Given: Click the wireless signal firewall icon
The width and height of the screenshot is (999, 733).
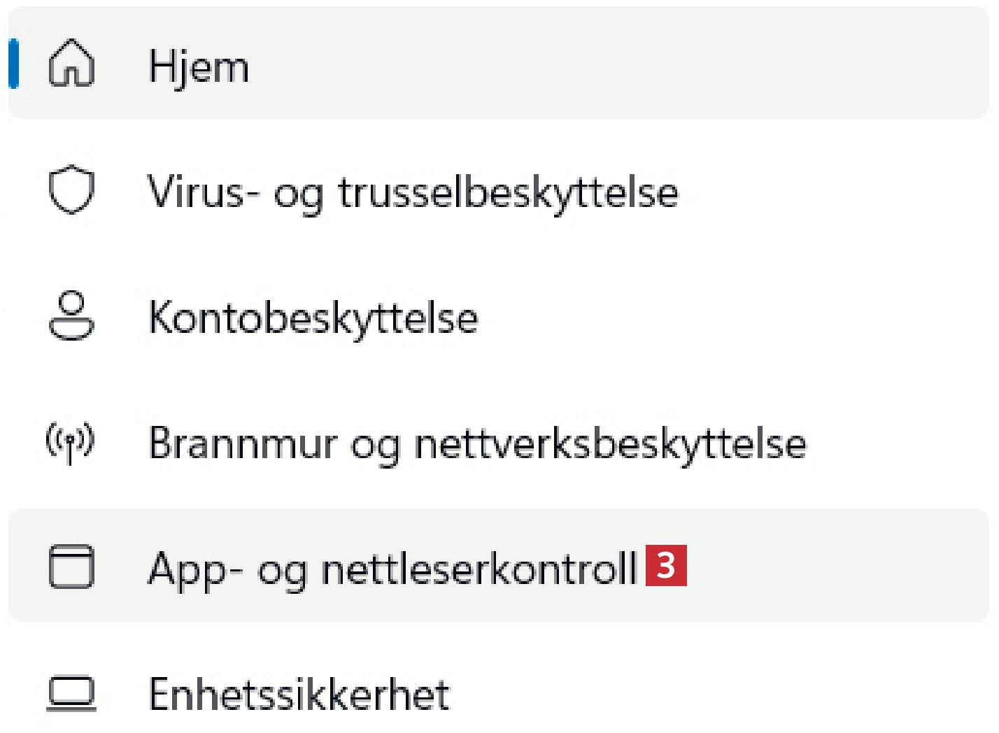Looking at the screenshot, I should [x=70, y=442].
